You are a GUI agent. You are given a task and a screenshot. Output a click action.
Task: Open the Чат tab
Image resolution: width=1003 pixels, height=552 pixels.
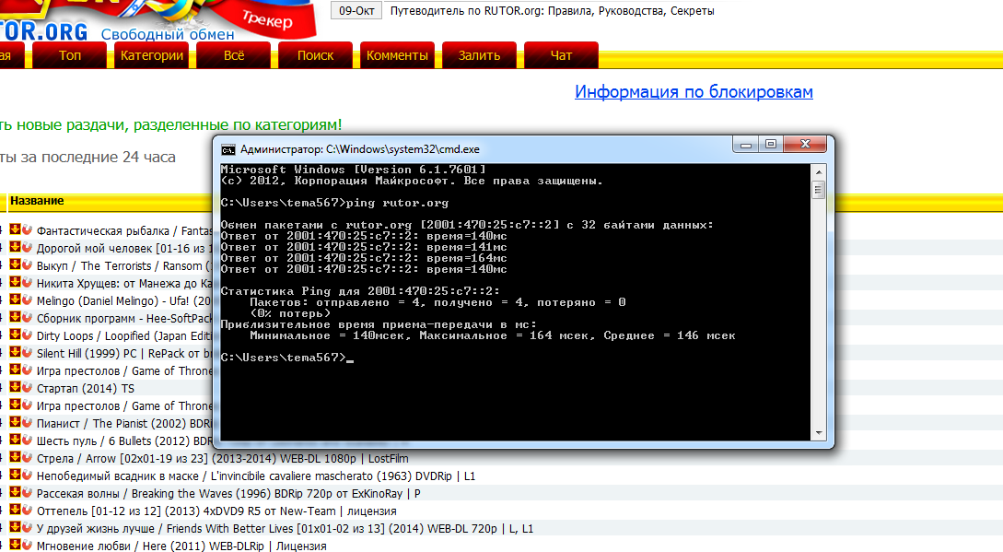561,55
